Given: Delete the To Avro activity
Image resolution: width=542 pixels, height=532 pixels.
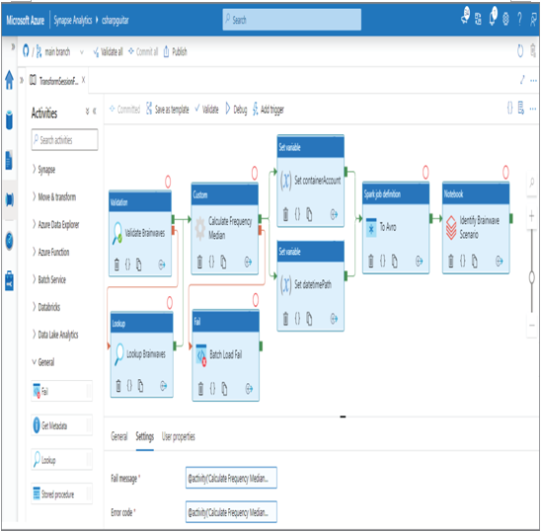Looking at the screenshot, I should 371,261.
